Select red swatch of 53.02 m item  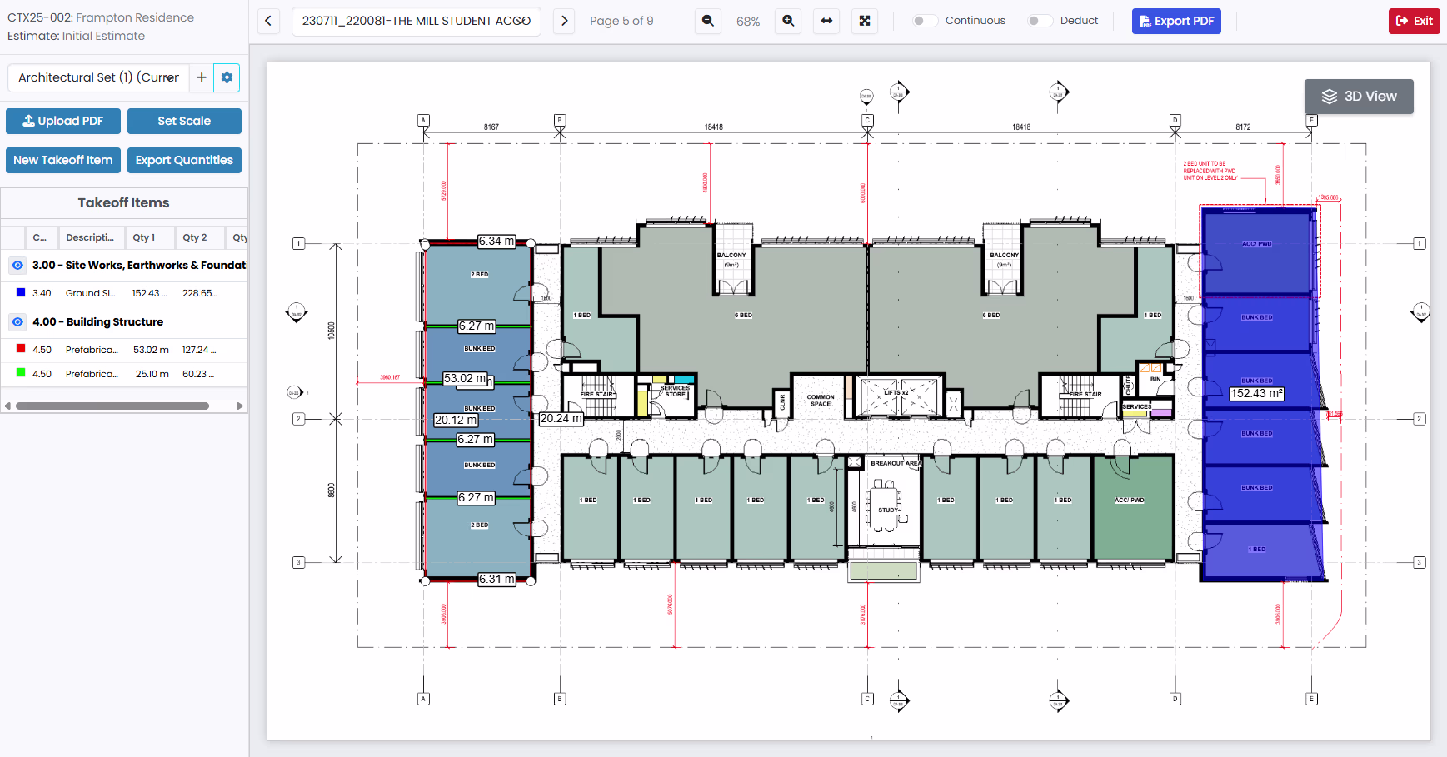(x=21, y=349)
